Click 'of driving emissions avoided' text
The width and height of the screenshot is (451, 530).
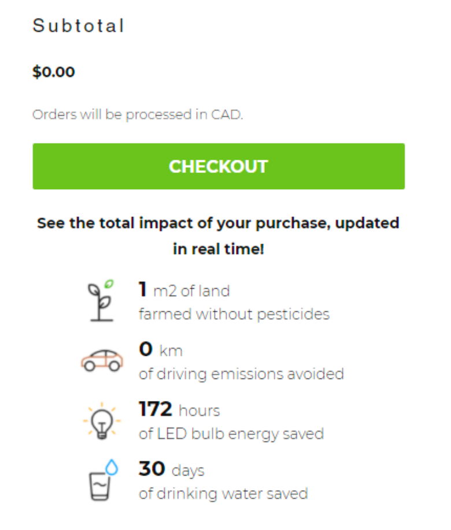tap(241, 374)
